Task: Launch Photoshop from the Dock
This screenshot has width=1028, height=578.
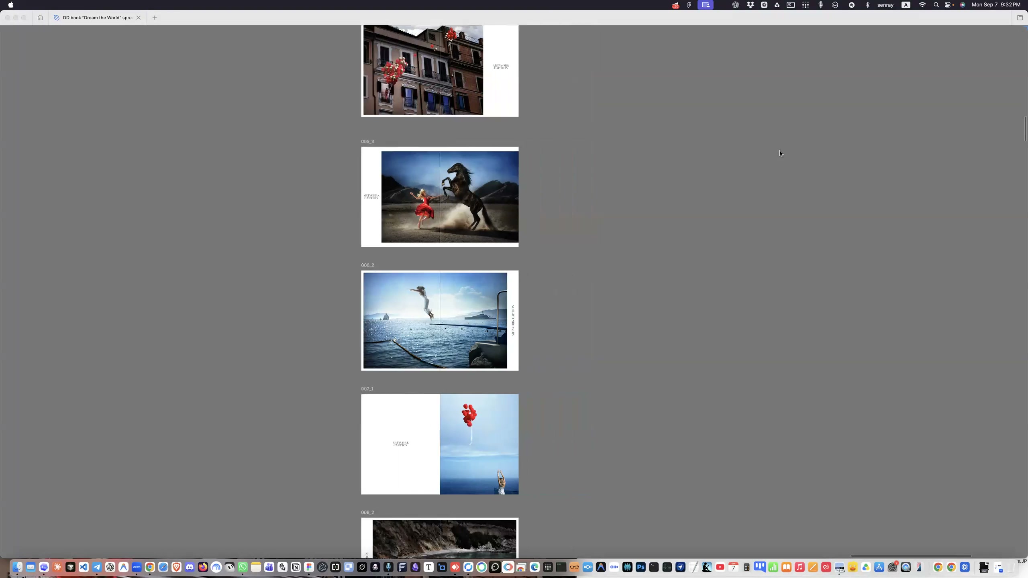Action: pos(640,567)
